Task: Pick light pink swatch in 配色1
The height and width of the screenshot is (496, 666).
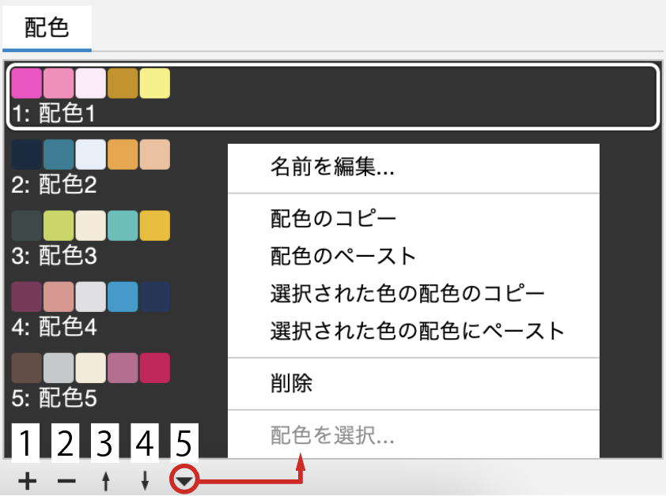Action: point(59,83)
